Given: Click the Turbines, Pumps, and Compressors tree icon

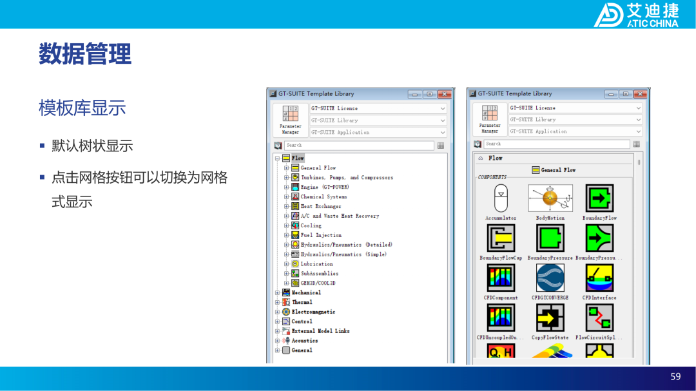Looking at the screenshot, I should pyautogui.click(x=295, y=178).
